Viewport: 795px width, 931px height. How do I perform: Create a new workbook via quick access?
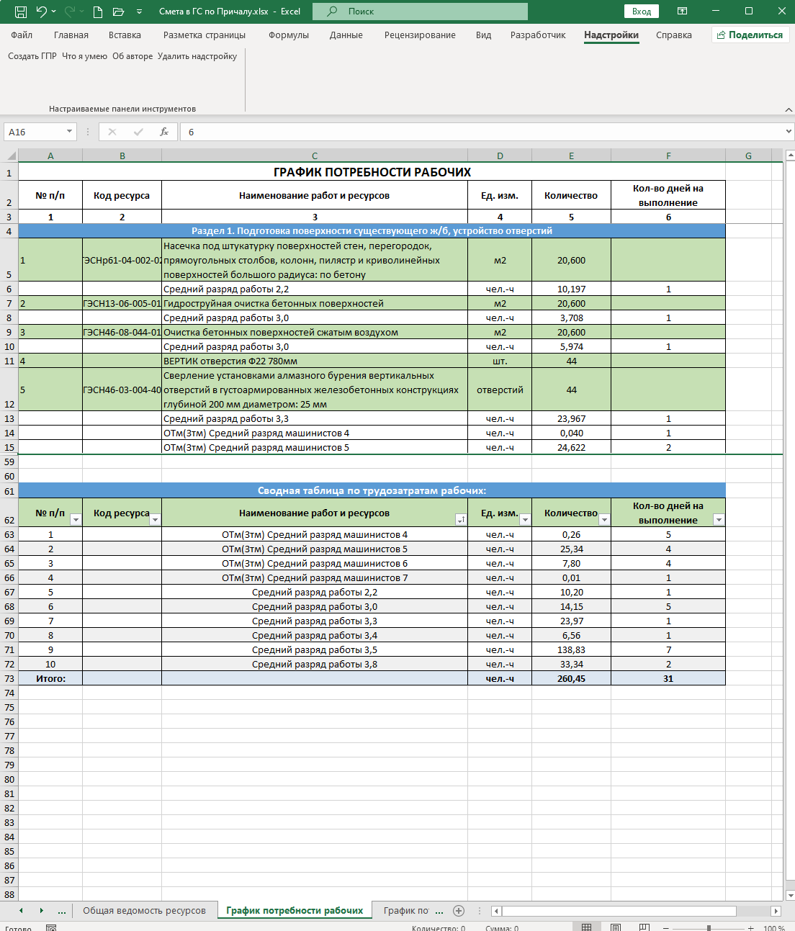coord(98,12)
